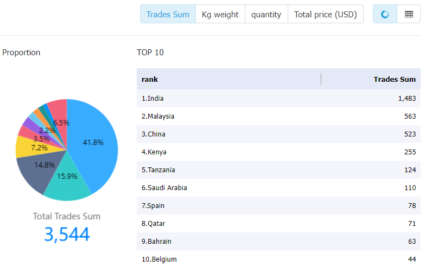Select the quantity tab

tap(266, 14)
